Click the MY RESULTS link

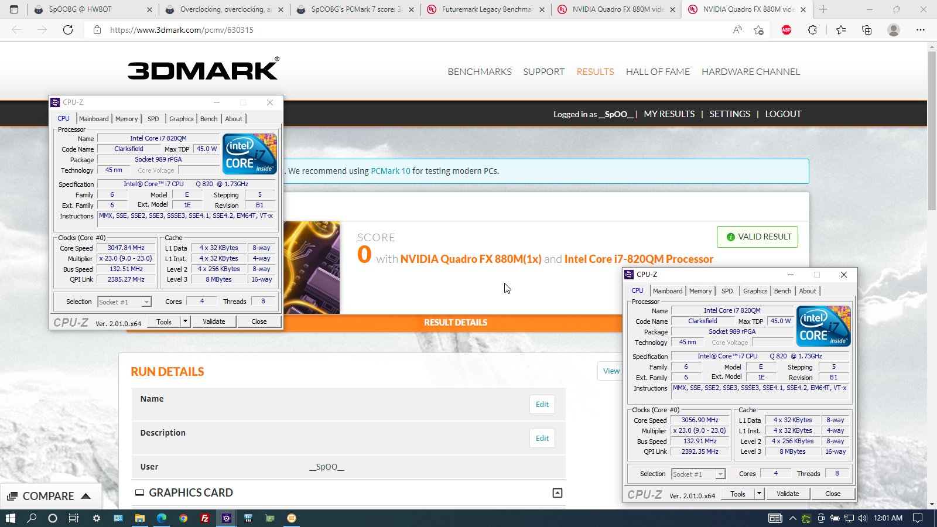669,114
